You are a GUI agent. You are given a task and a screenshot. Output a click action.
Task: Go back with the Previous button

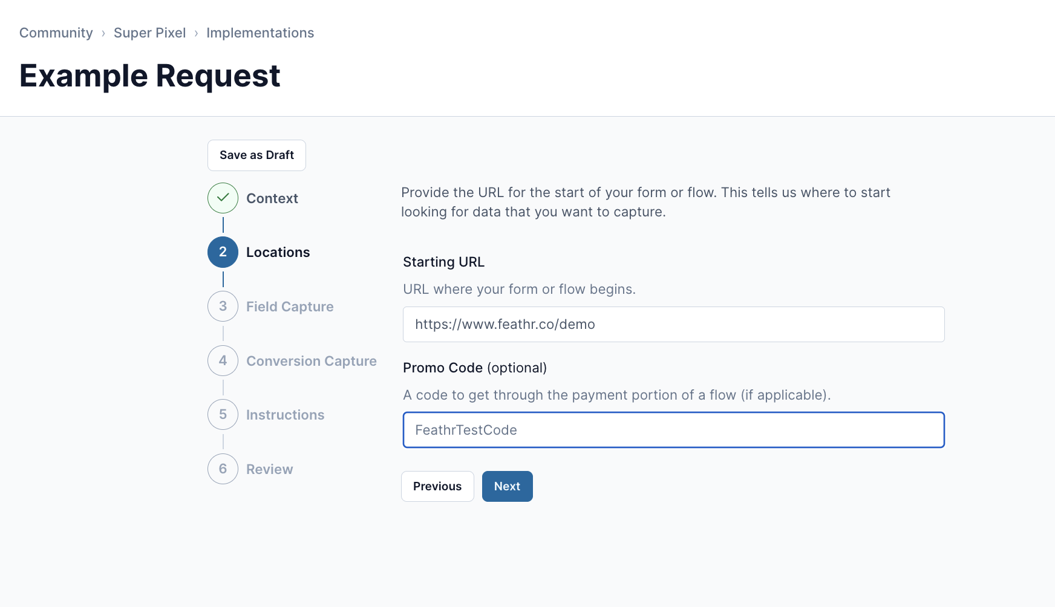pos(437,486)
